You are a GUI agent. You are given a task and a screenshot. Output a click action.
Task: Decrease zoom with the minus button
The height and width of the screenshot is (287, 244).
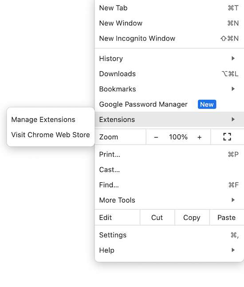coord(156,137)
